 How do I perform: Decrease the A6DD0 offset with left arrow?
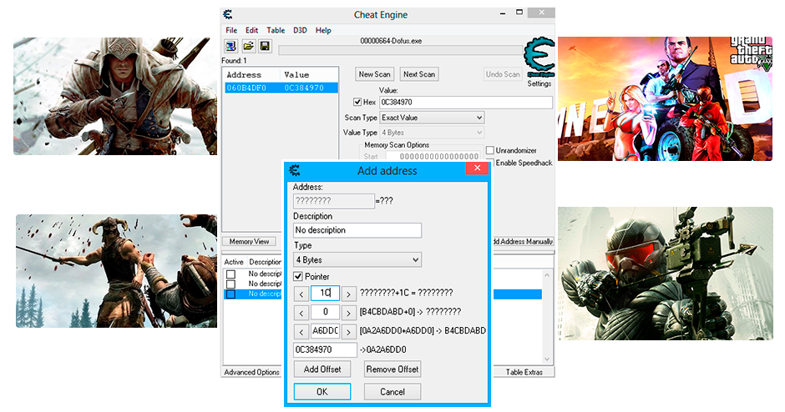coord(301,332)
